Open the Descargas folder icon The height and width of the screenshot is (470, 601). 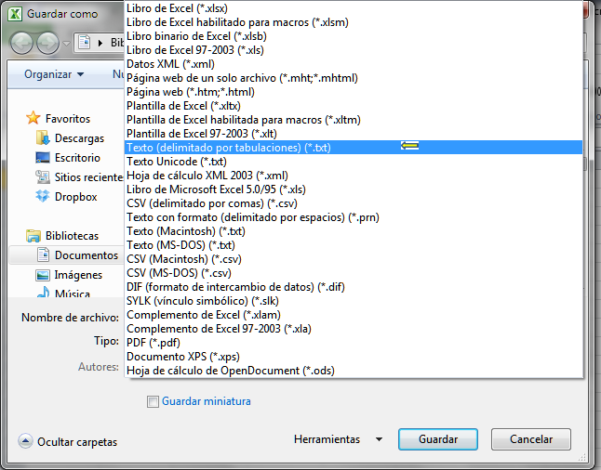43,138
